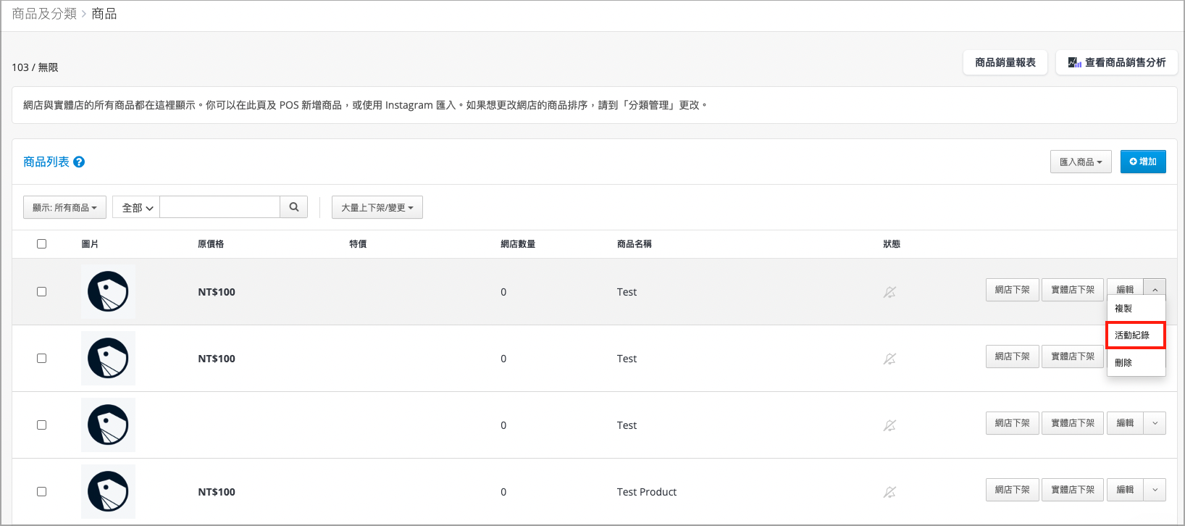This screenshot has width=1185, height=526.
Task: Check checkbox of the second Test row
Action: point(41,358)
